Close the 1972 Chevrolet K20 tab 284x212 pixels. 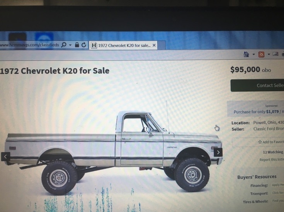[x=154, y=45]
